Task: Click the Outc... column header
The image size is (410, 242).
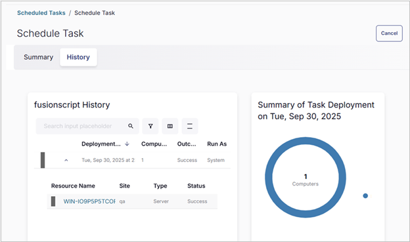Action: (x=187, y=144)
